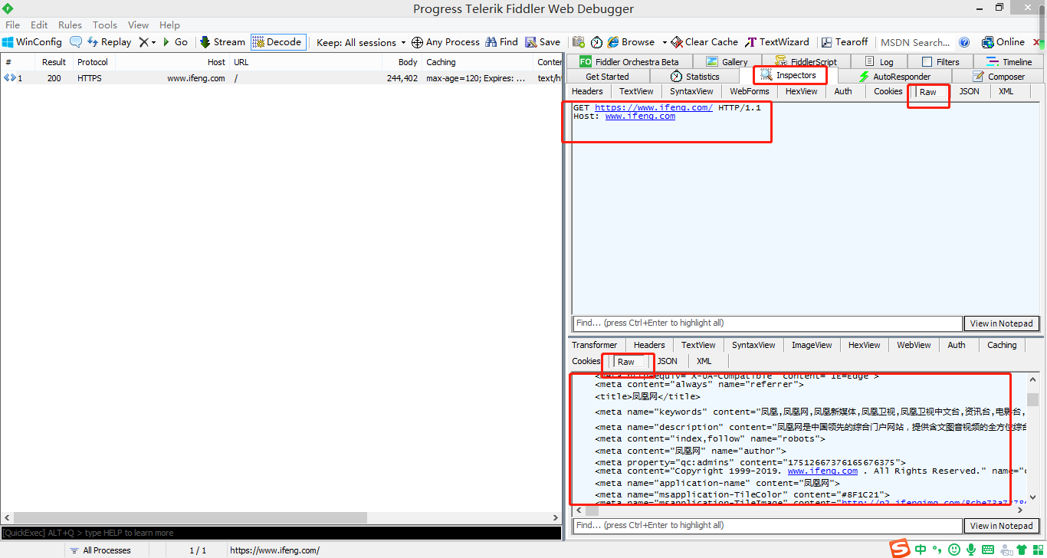1047x558 pixels.
Task: Click All Processes status bar filter
Action: click(100, 550)
